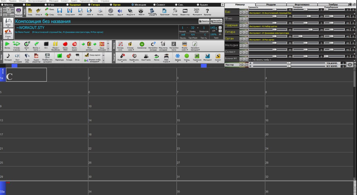Click the Петли loops icon
357x195 pixels.
157,57
